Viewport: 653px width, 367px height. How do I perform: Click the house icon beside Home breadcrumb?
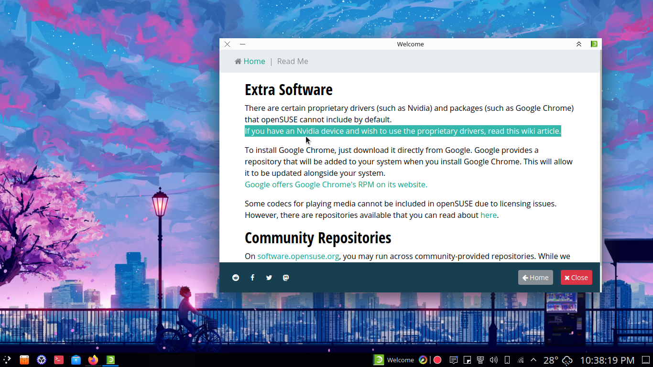(238, 61)
